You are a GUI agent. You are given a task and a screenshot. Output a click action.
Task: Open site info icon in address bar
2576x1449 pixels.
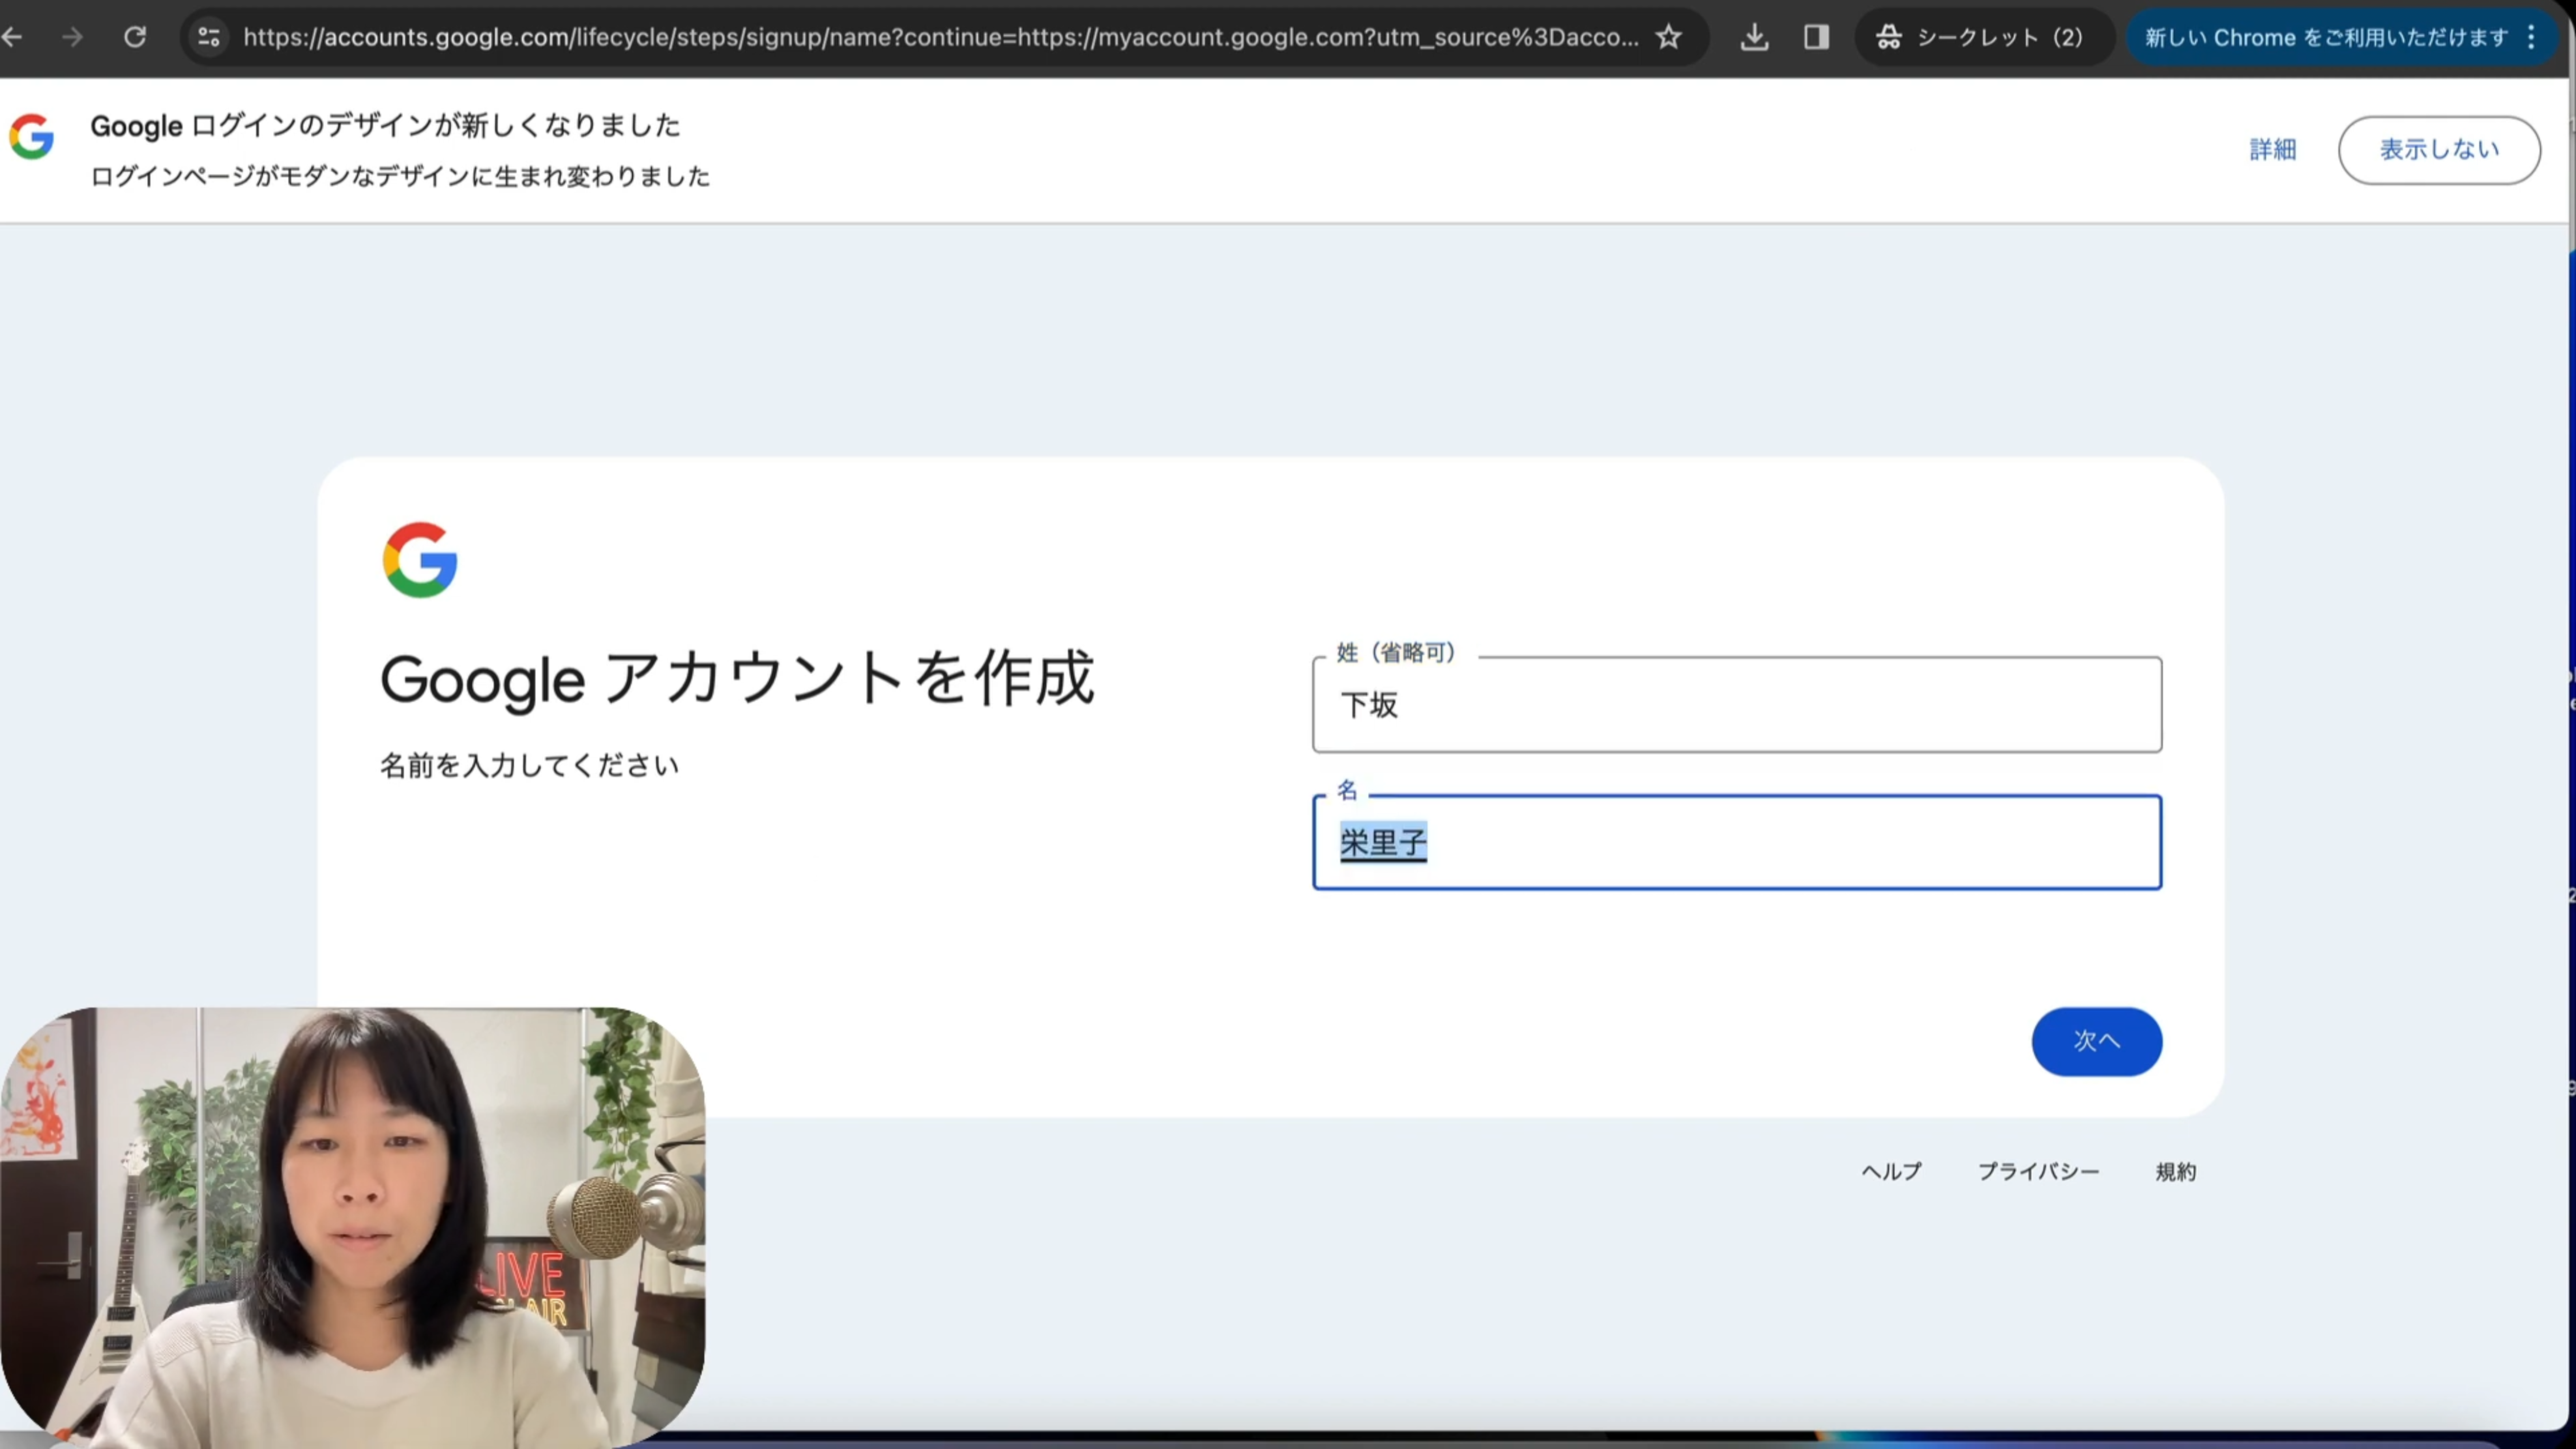tap(209, 37)
